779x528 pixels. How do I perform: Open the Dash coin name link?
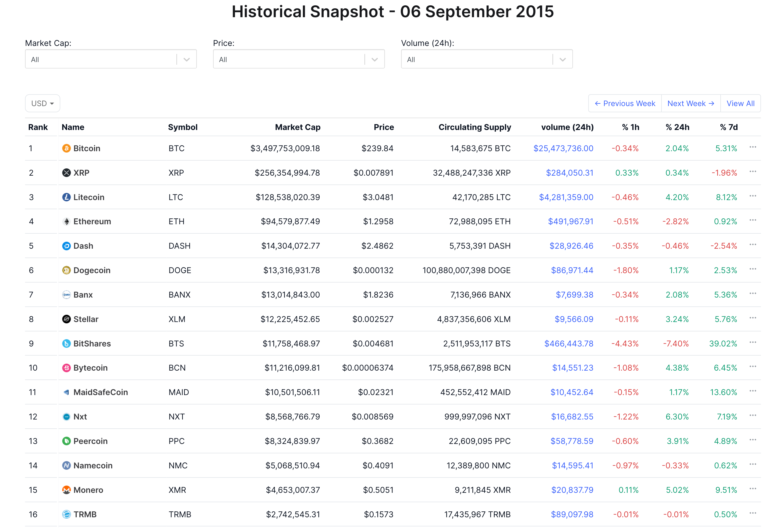pyautogui.click(x=83, y=246)
